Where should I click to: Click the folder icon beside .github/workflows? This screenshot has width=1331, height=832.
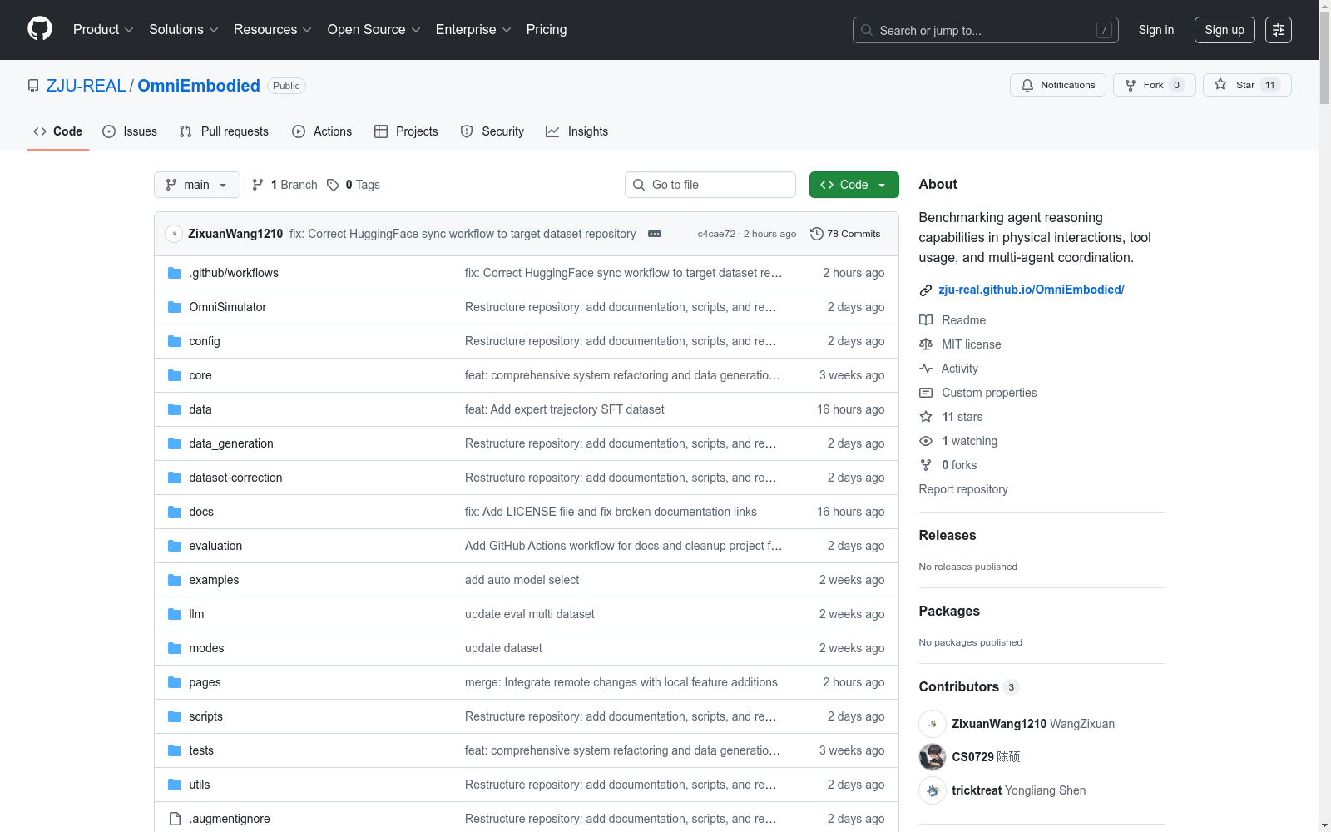coord(175,273)
